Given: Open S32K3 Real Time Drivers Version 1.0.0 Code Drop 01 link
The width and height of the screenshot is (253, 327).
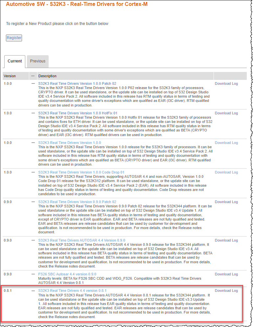Looking at the screenshot, I should click(81, 173).
